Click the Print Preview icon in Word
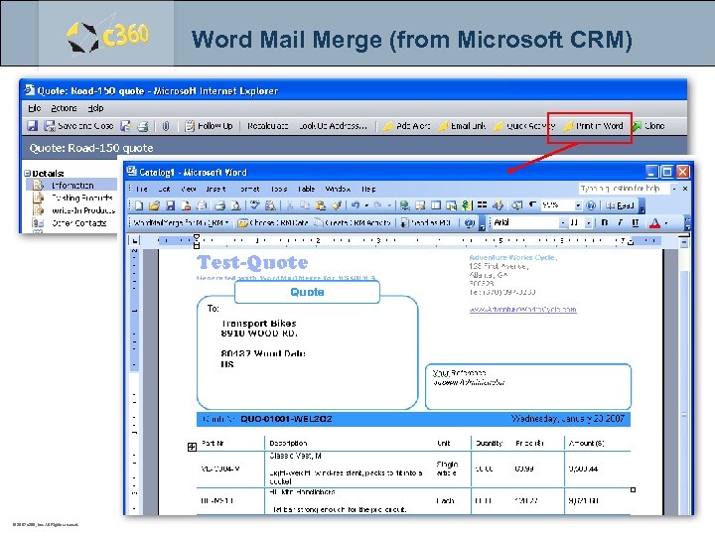 pyautogui.click(x=235, y=206)
